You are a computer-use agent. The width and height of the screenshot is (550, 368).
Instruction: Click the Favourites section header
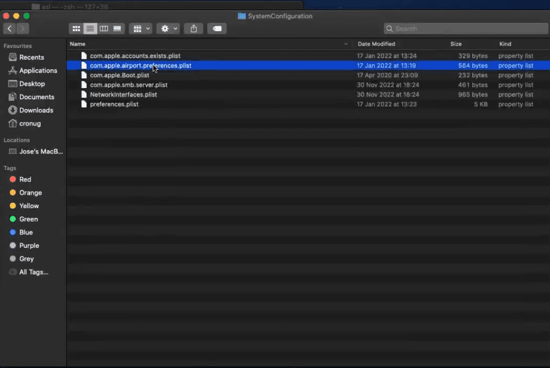pyautogui.click(x=18, y=46)
